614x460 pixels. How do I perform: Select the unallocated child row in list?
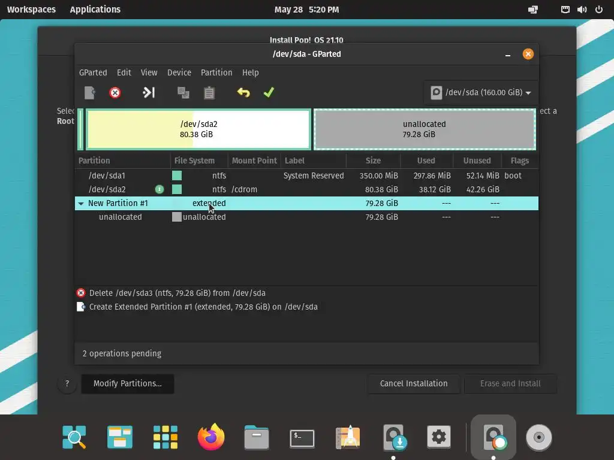[306, 217]
